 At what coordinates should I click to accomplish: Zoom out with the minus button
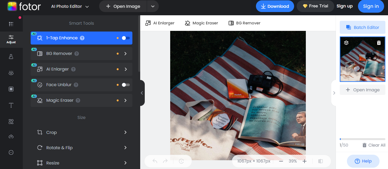pos(281,161)
